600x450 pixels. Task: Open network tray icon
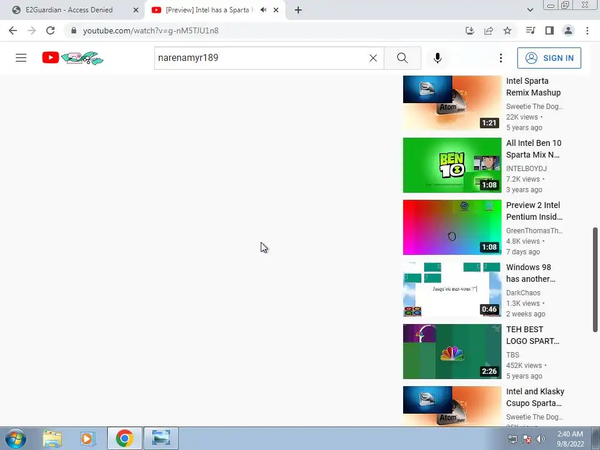[x=512, y=439]
